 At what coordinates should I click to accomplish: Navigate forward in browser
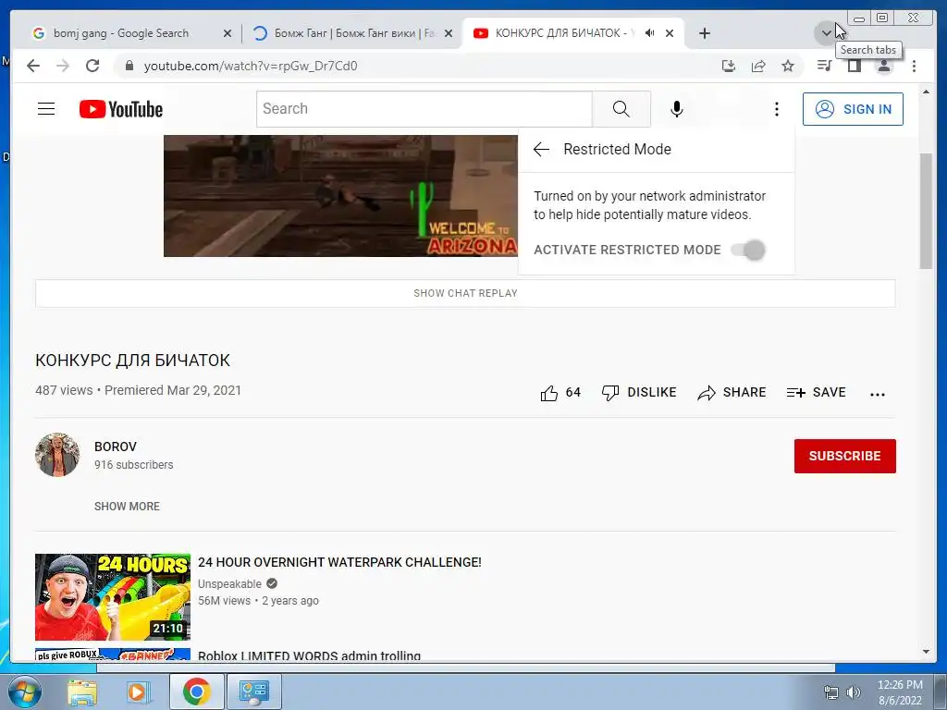point(63,66)
